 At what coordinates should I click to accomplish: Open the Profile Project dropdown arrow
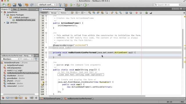tap(88, 5)
